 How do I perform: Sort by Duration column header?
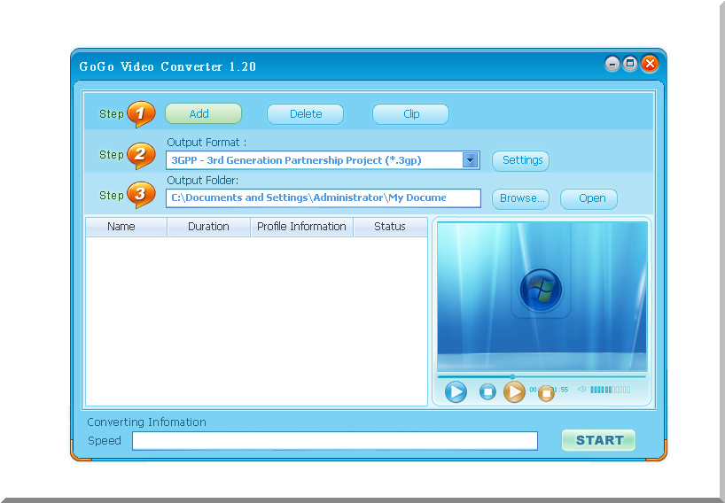point(208,227)
